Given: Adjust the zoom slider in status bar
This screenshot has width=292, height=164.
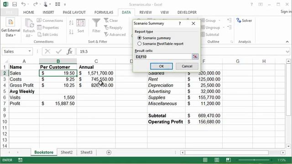Looking at the screenshot, I should click(x=254, y=160).
